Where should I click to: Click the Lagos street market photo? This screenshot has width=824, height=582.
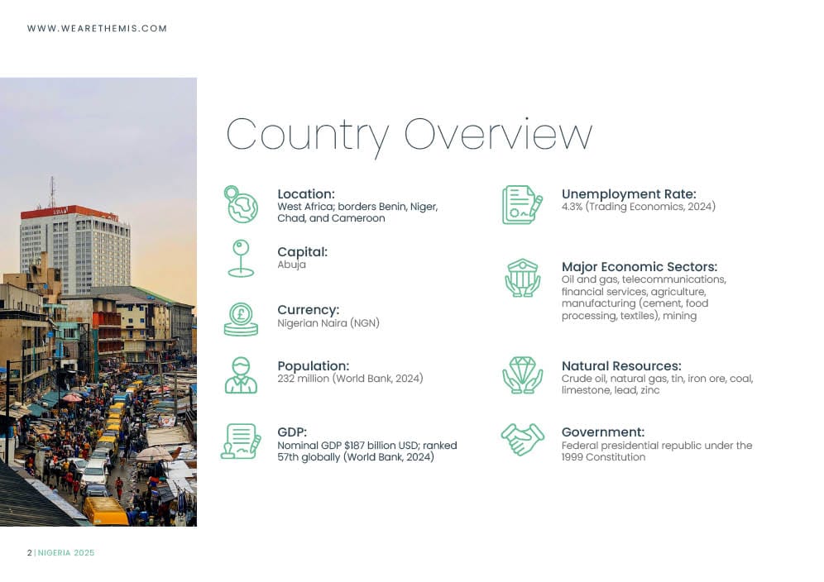pos(98,302)
